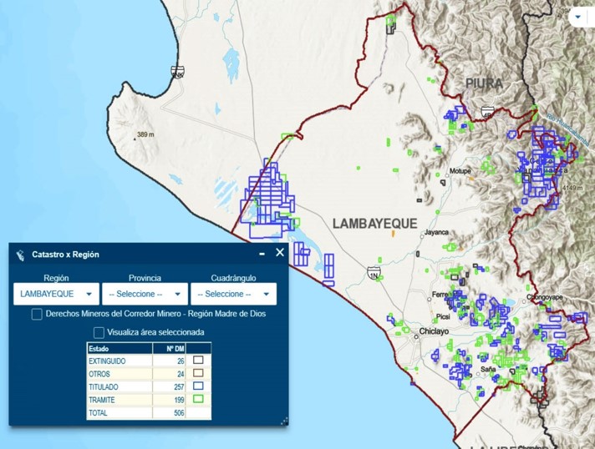Click the OTROS brown legend swatch
This screenshot has width=595, height=449.
[199, 373]
